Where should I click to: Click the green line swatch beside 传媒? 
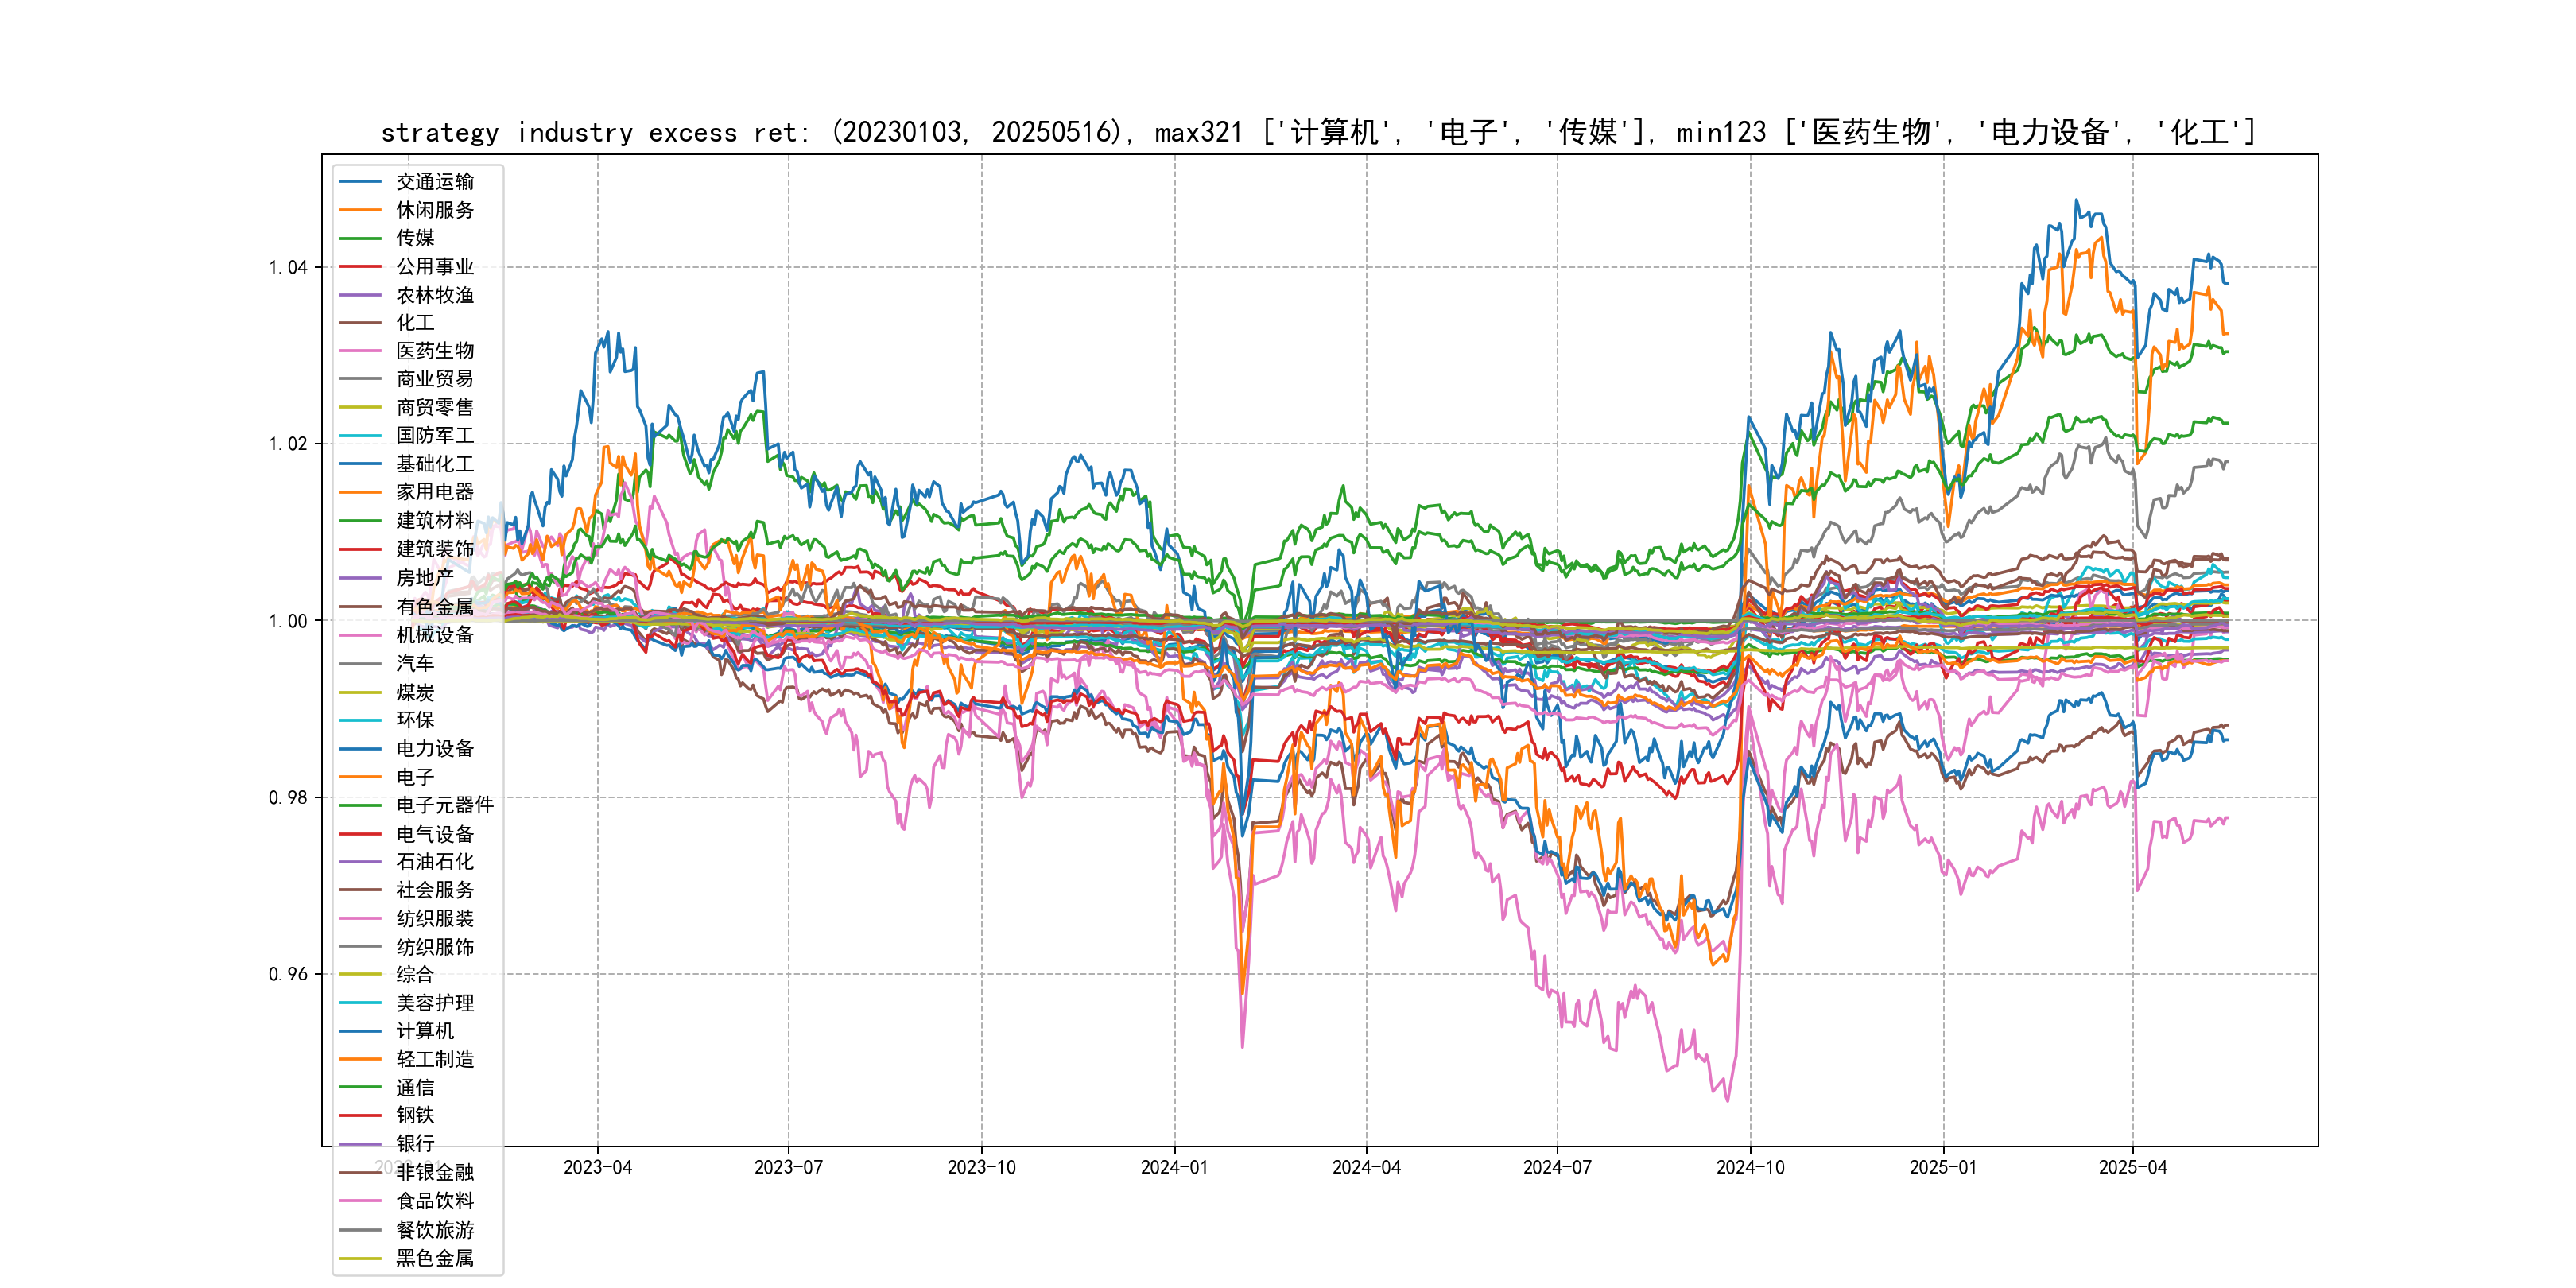pos(360,238)
